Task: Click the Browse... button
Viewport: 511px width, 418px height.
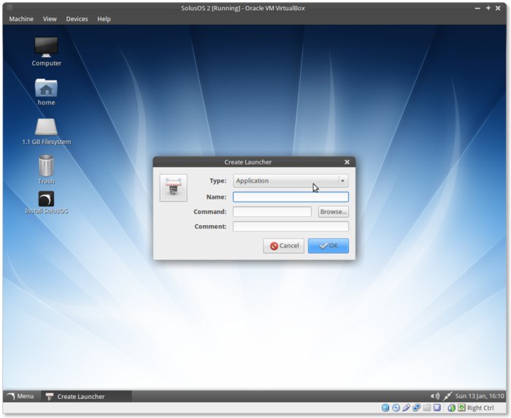Action: pos(334,212)
